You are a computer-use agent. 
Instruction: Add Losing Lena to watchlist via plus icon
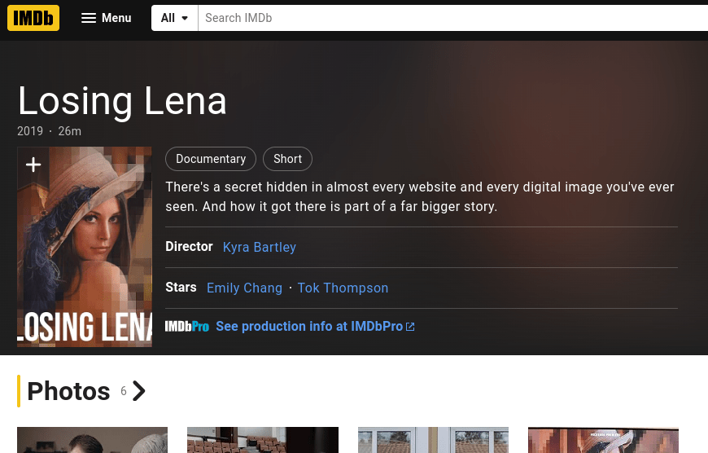pos(33,165)
